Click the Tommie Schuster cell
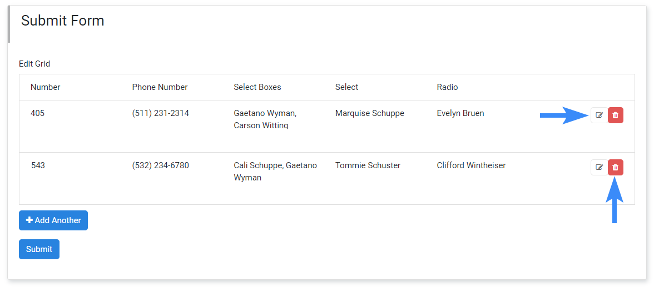The image size is (654, 287). pos(368,165)
